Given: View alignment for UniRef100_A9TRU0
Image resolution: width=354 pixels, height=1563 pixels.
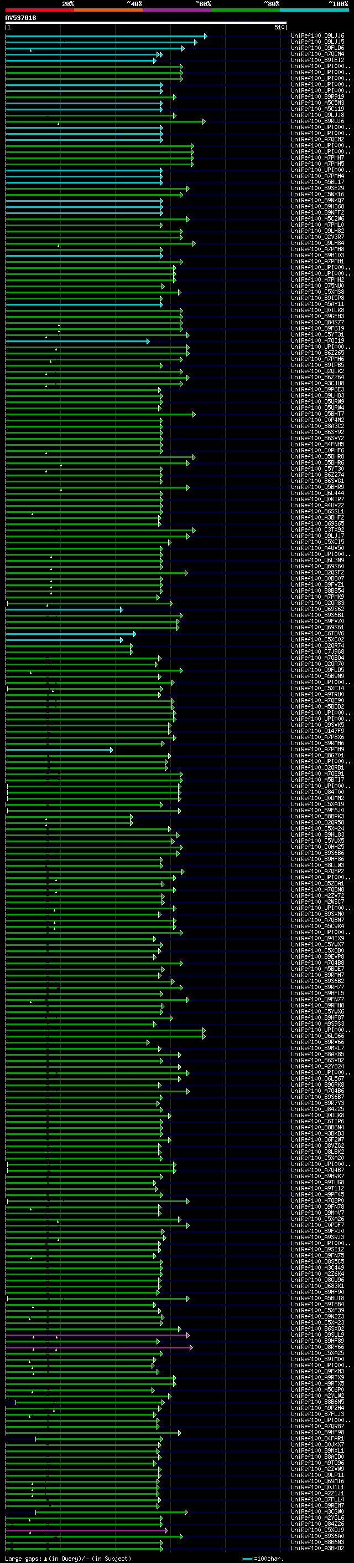Looking at the screenshot, I should tap(317, 695).
